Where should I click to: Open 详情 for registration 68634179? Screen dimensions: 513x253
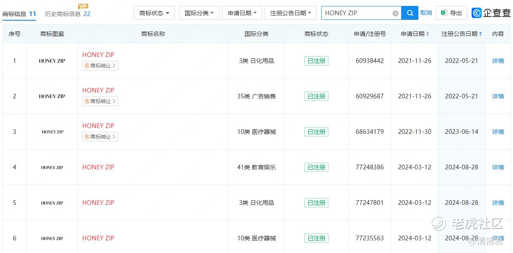coord(498,132)
